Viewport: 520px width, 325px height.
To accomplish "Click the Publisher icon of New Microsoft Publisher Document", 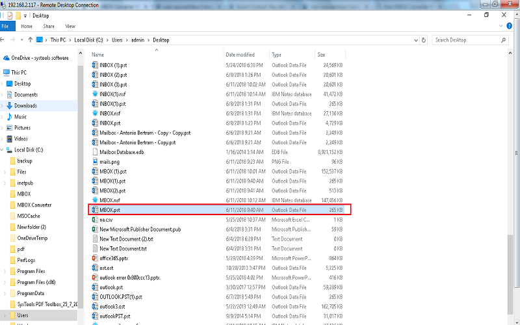I will tap(95, 229).
